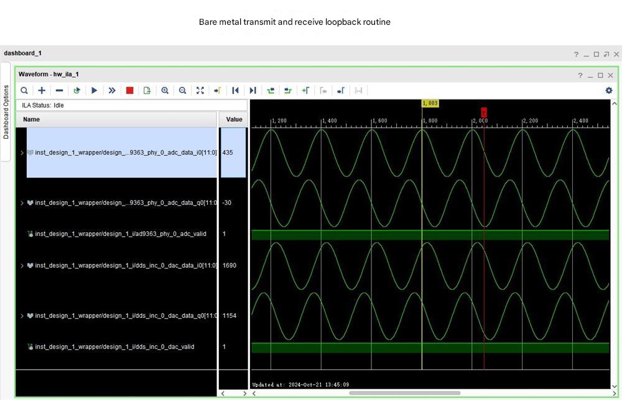
Task: Run trigger with the play icon
Action: pos(94,91)
